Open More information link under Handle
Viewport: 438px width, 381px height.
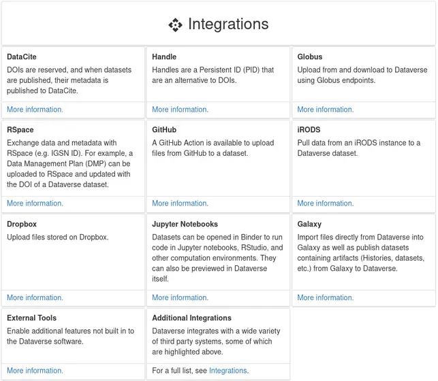pos(180,110)
